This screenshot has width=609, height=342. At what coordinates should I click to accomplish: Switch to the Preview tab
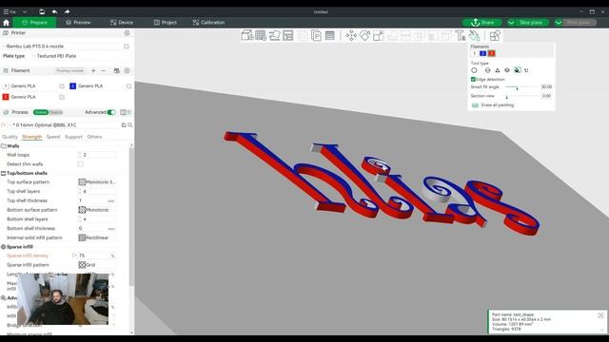coord(78,23)
